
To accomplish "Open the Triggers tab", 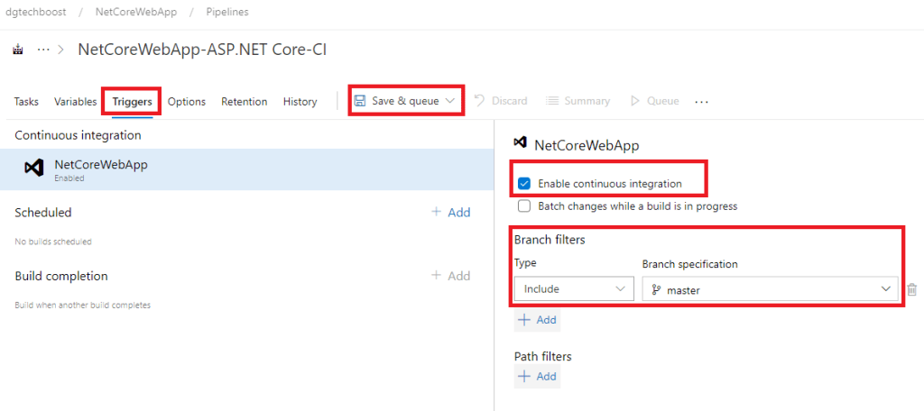I will pyautogui.click(x=132, y=102).
